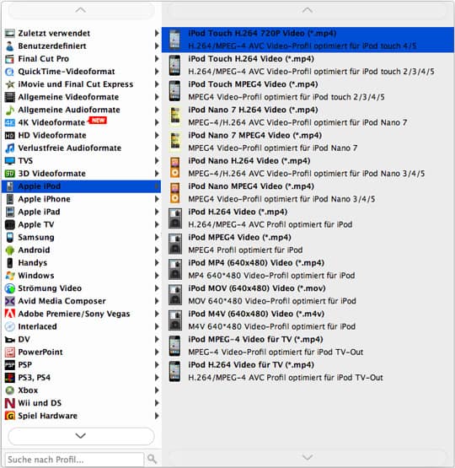The height and width of the screenshot is (468, 455).
Task: Click the 4K Videoformate icon
Action: coord(10,122)
